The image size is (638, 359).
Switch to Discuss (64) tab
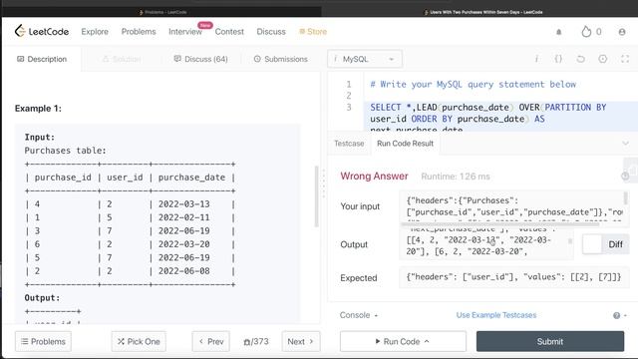(x=200, y=59)
